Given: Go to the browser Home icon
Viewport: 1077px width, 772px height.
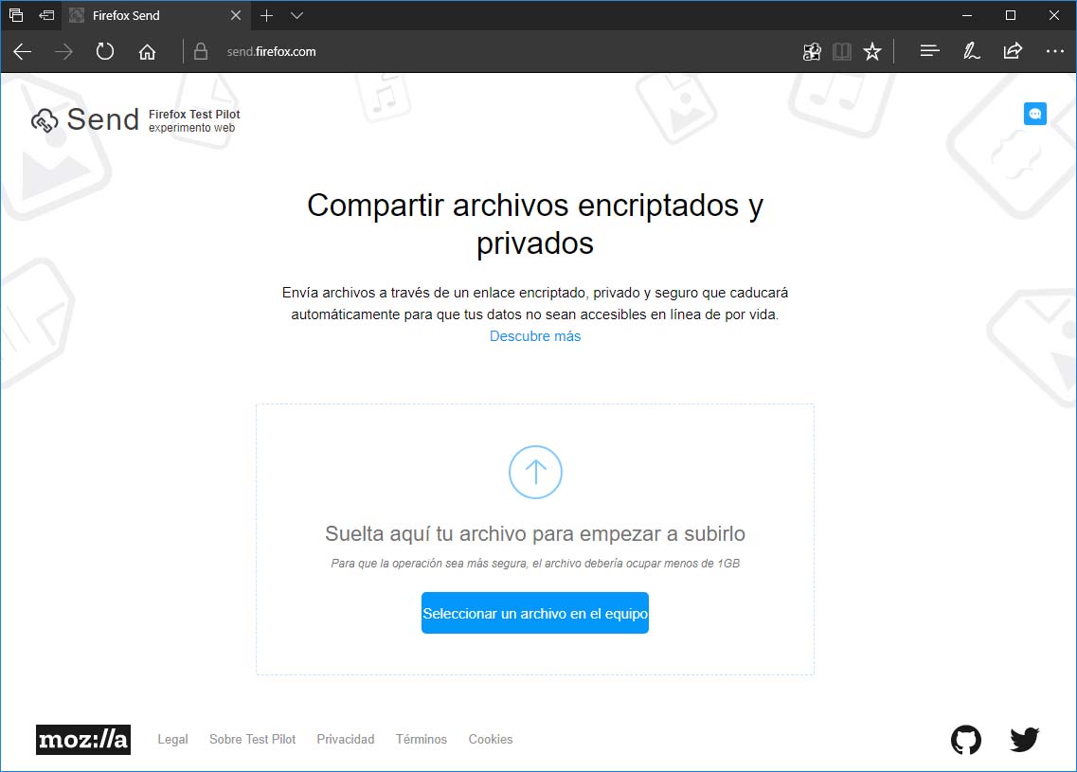Looking at the screenshot, I should (x=147, y=51).
